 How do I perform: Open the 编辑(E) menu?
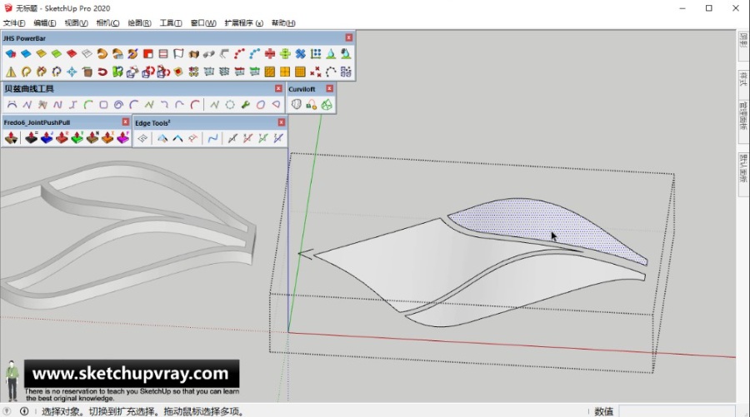[45, 23]
